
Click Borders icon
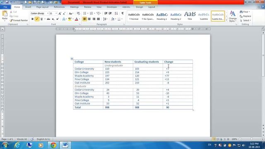tap(119, 19)
